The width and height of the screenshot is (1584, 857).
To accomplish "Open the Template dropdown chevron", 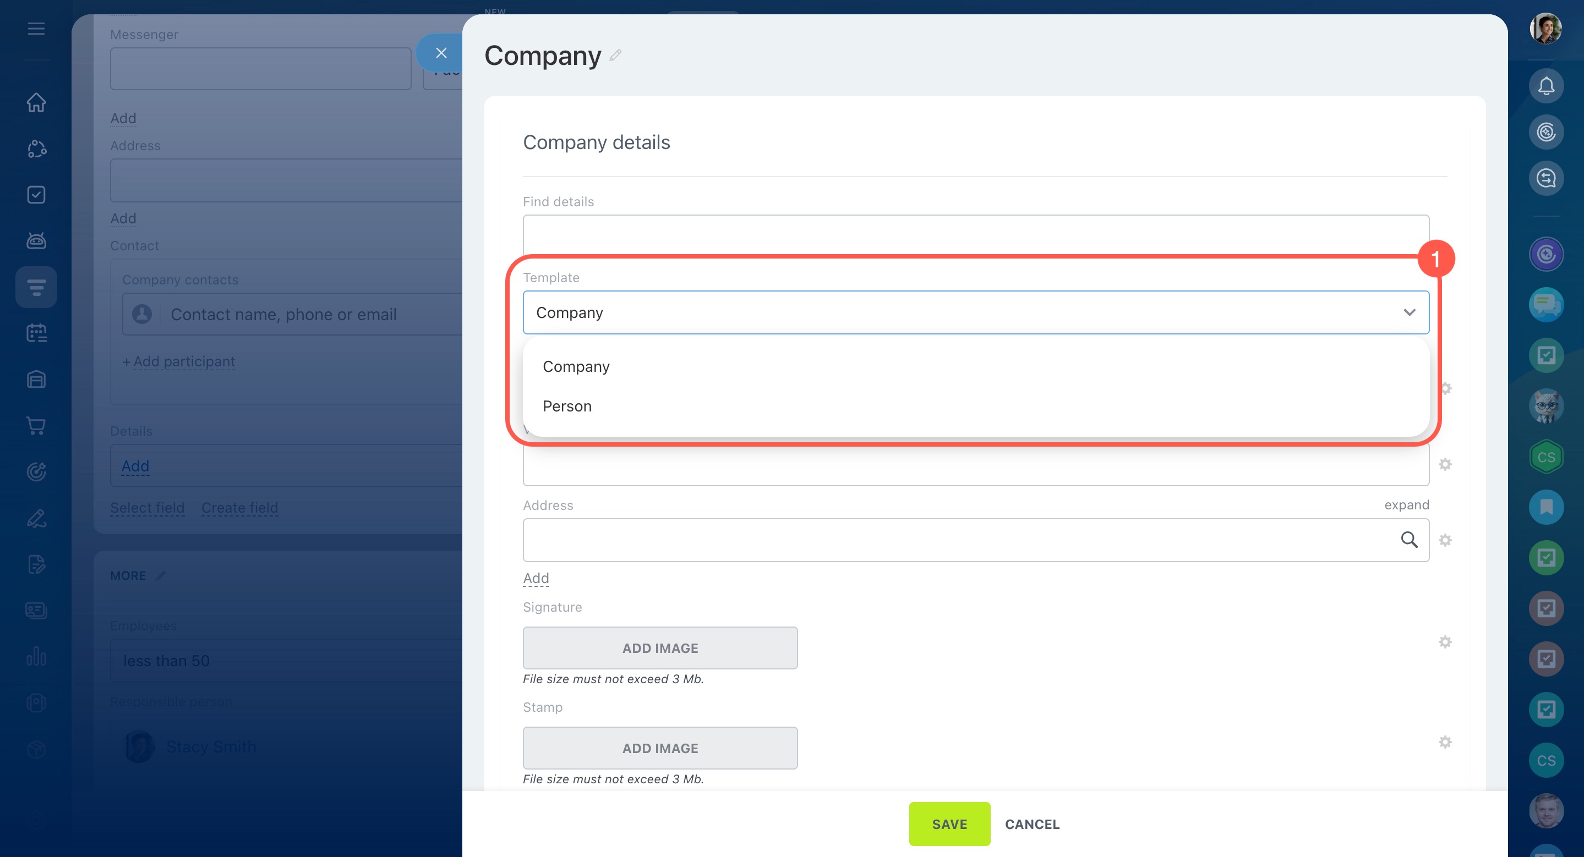I will click(1409, 312).
